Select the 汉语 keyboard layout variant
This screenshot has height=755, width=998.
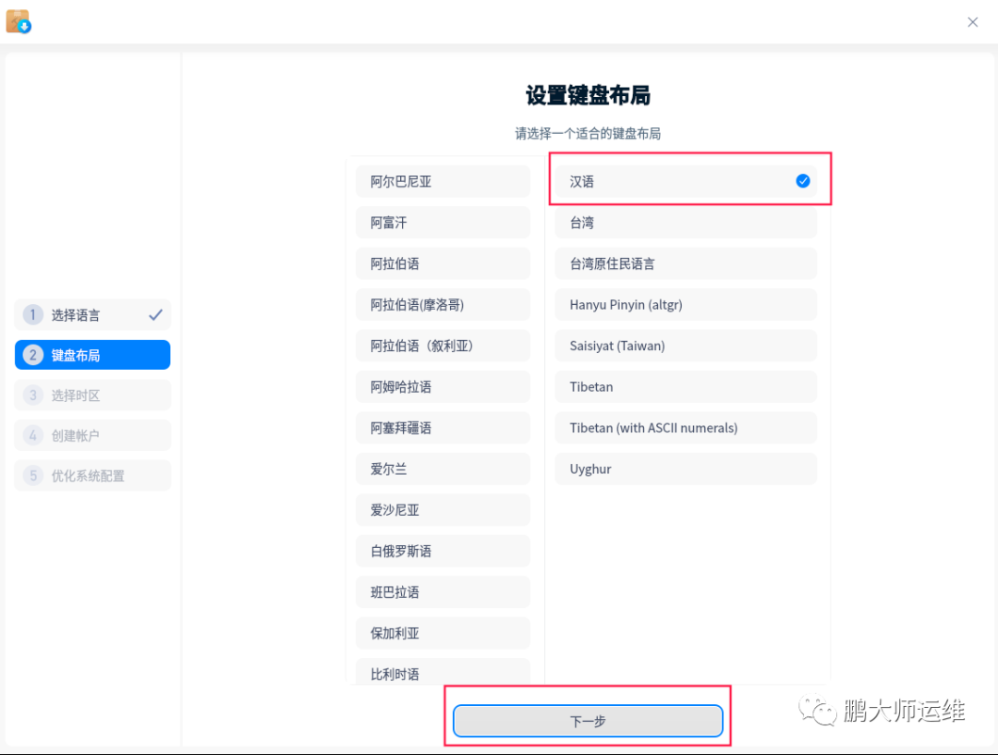[686, 181]
